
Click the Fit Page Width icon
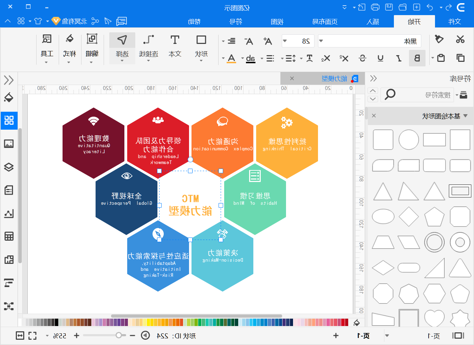coord(20,336)
